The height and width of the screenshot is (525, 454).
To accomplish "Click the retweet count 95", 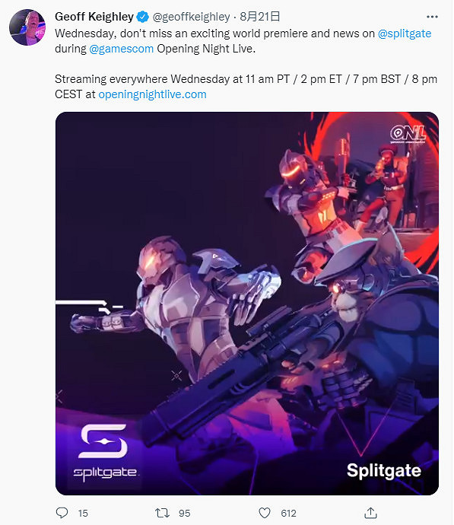I will [184, 513].
